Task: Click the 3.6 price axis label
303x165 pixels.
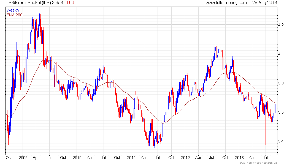Action: pos(281,112)
